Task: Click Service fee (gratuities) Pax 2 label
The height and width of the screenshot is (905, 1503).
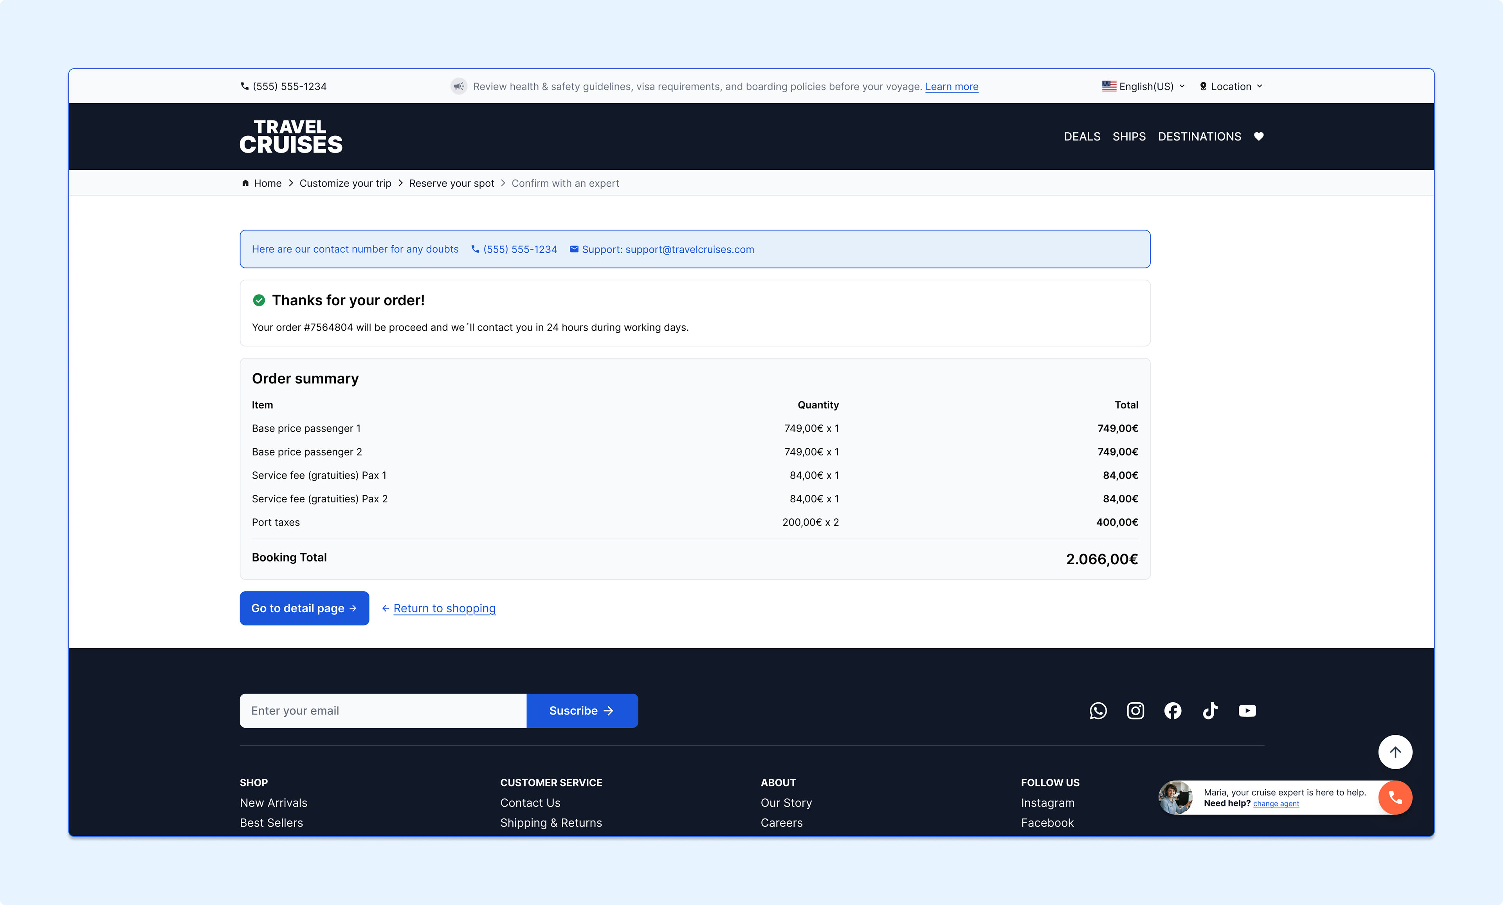Action: click(320, 499)
